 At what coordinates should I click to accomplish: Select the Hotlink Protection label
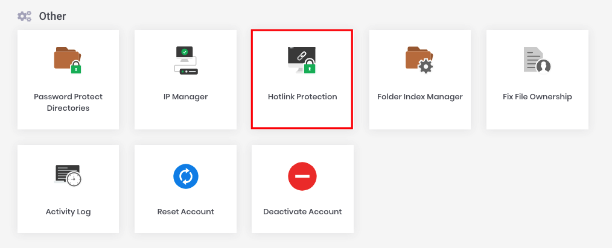(302, 96)
